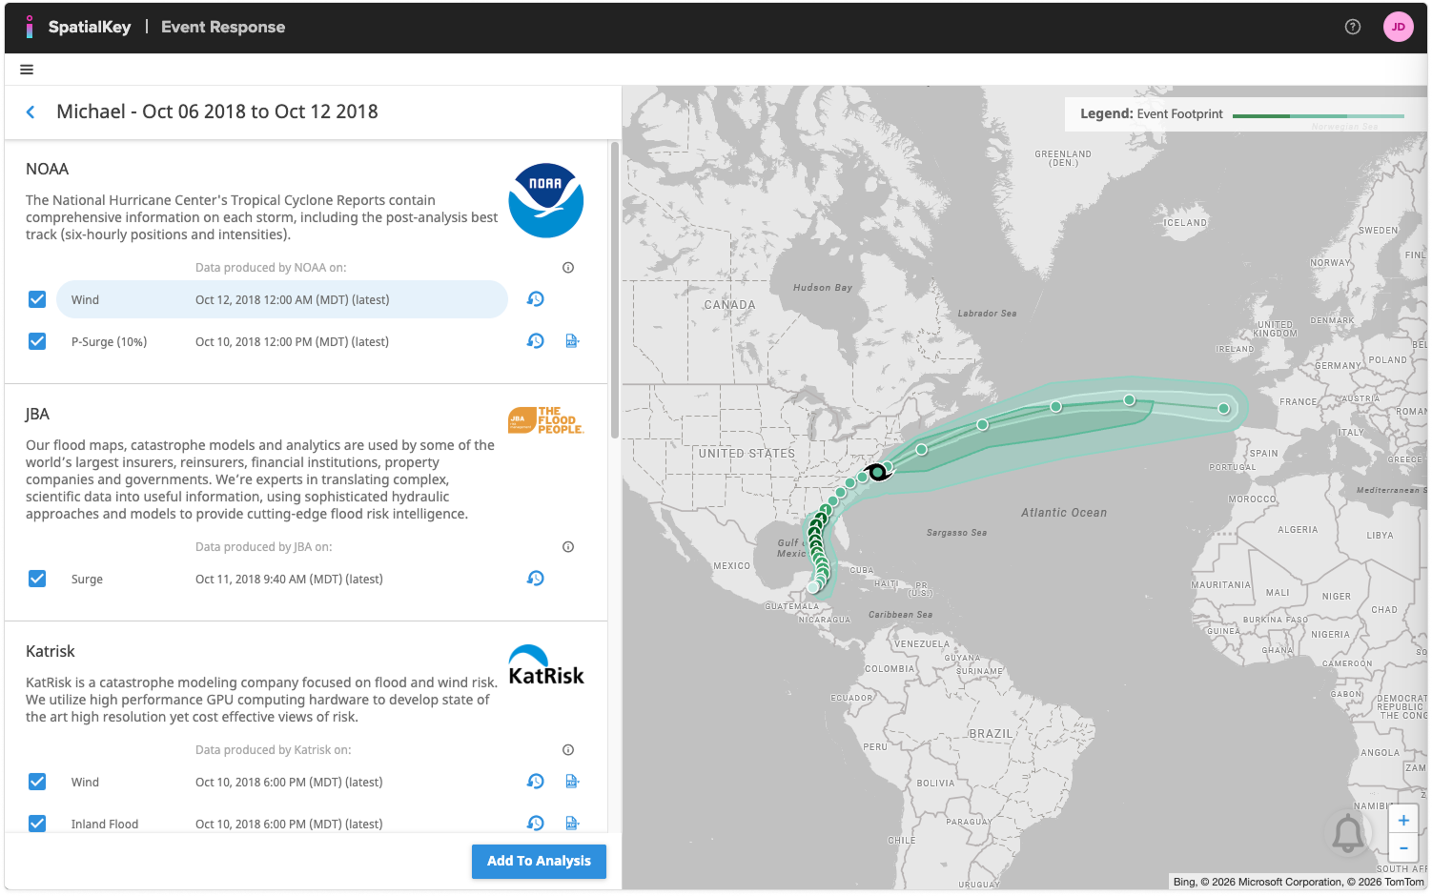
Task: Zoom in on the map
Action: coord(1403,821)
